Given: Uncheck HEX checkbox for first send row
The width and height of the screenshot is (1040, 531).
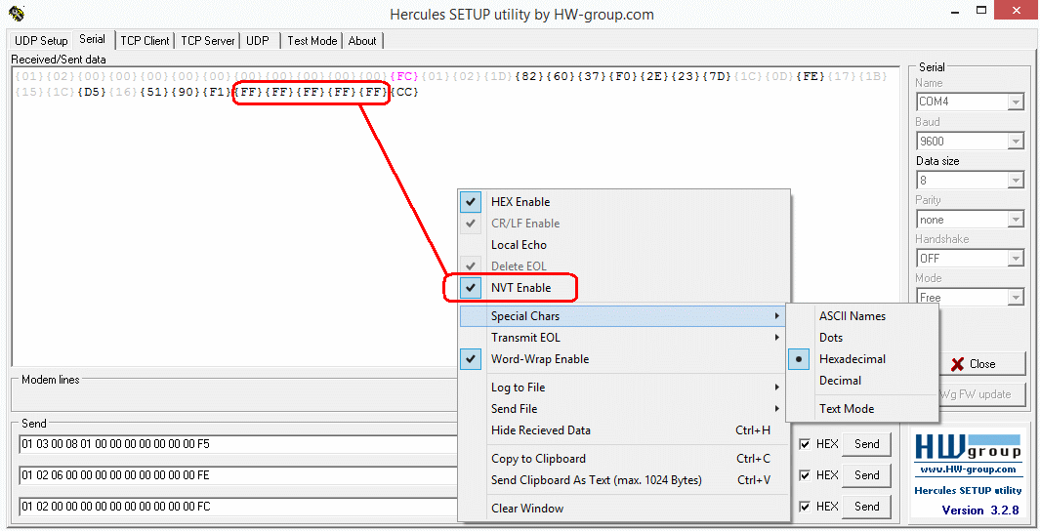Looking at the screenshot, I should pyautogui.click(x=805, y=444).
